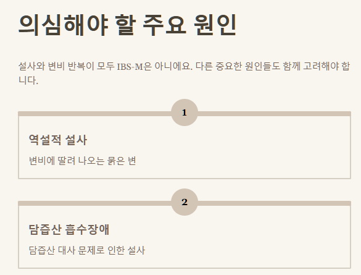Click the number 1 circle badge
Viewport: 361px width, 275px height.
[x=185, y=112]
